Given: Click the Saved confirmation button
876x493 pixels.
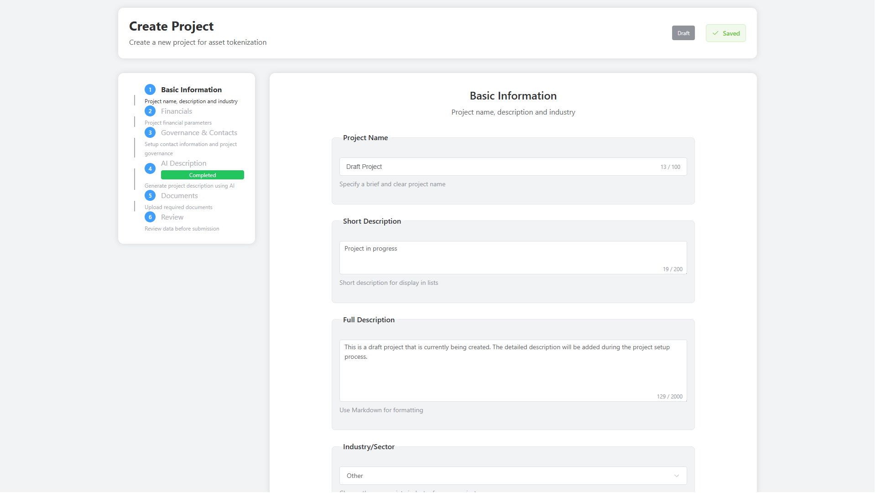Looking at the screenshot, I should coord(725,33).
